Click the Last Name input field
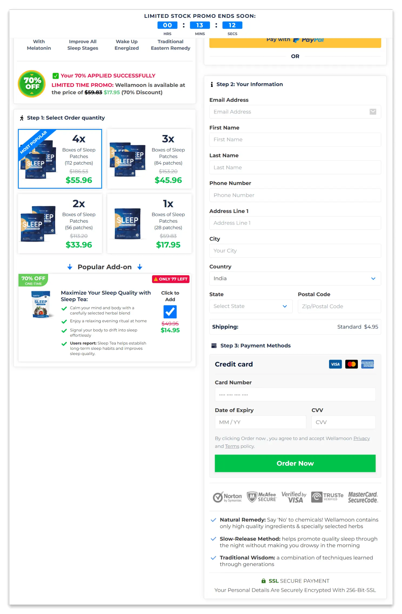Screen dimensions: 402x614 point(295,167)
